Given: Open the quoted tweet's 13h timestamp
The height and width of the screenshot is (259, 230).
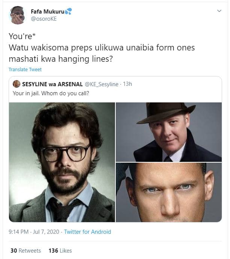Looking at the screenshot, I should pos(127,84).
